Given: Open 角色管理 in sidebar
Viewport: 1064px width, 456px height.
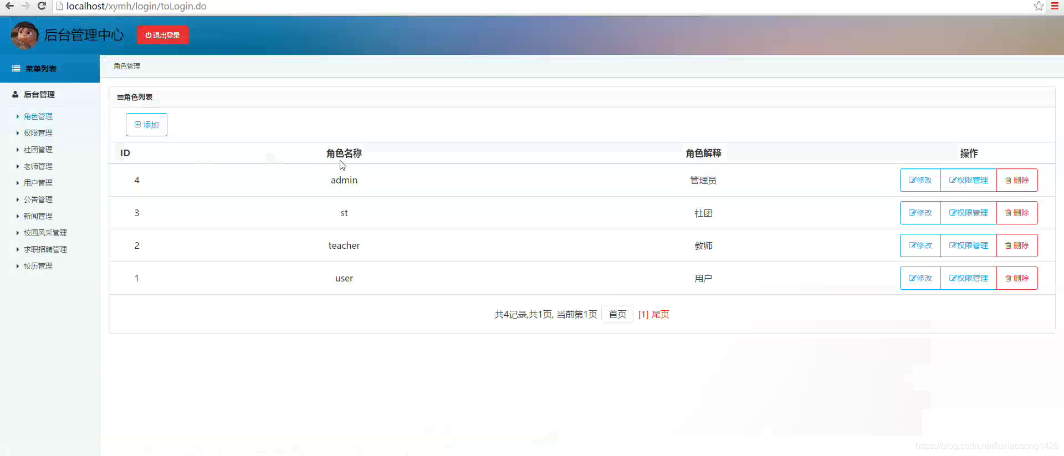Looking at the screenshot, I should click(38, 116).
